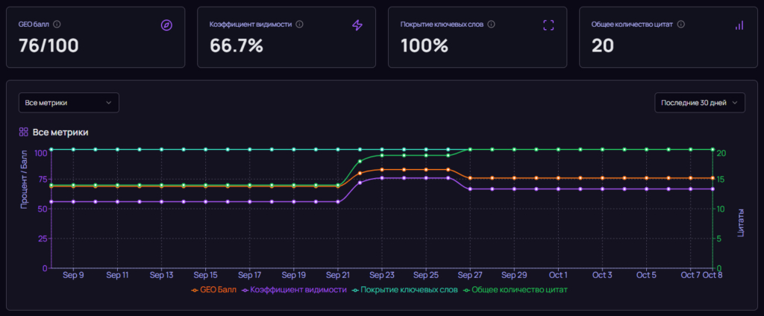Toggle Покрытие ключевых слов series in legend
The width and height of the screenshot is (764, 316).
coord(405,290)
